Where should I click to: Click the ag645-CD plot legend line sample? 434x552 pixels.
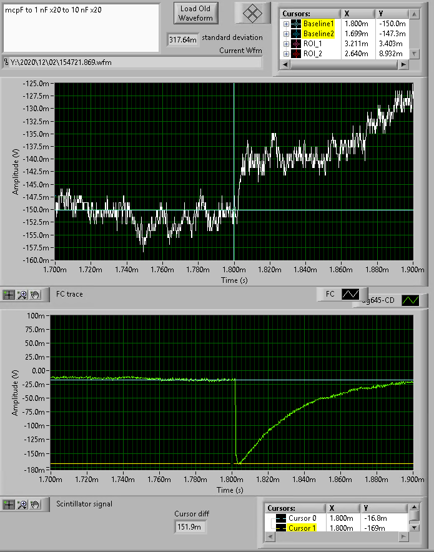(x=410, y=300)
